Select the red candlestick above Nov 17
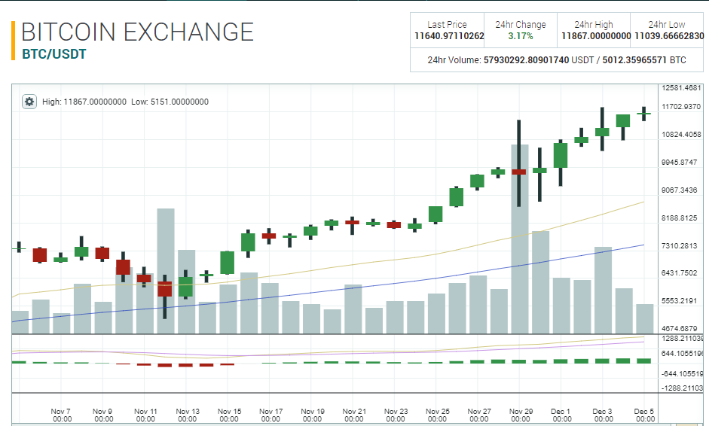 pos(268,236)
